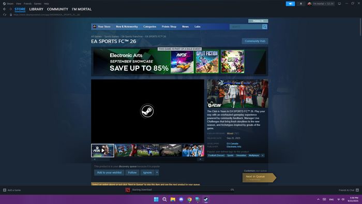Open Discord from the taskbar
Image resolution: width=362 pixels, height=204 pixels.
click(x=181, y=199)
